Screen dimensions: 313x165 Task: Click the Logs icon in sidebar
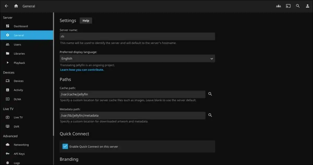pyautogui.click(x=8, y=163)
